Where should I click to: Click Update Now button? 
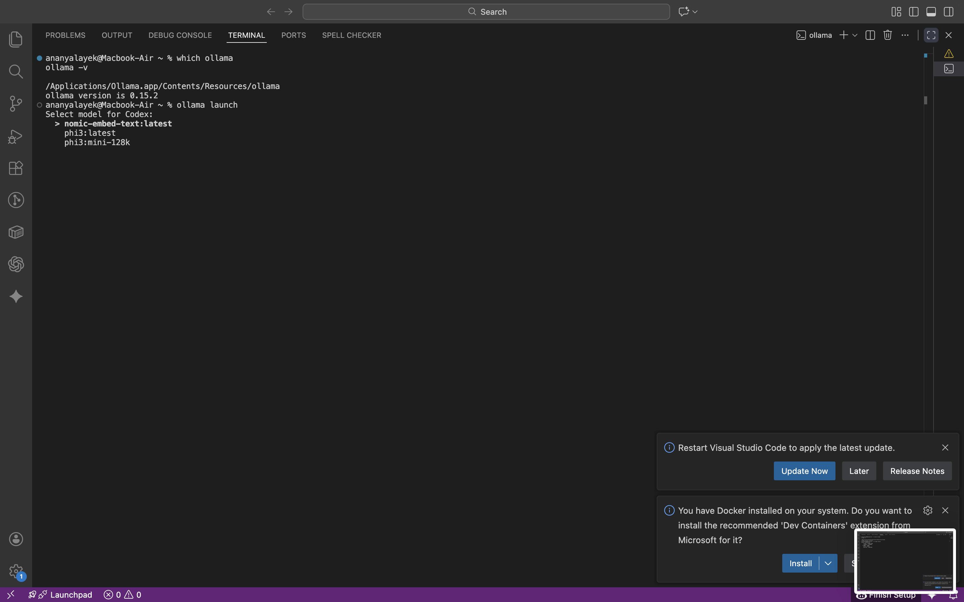804,471
